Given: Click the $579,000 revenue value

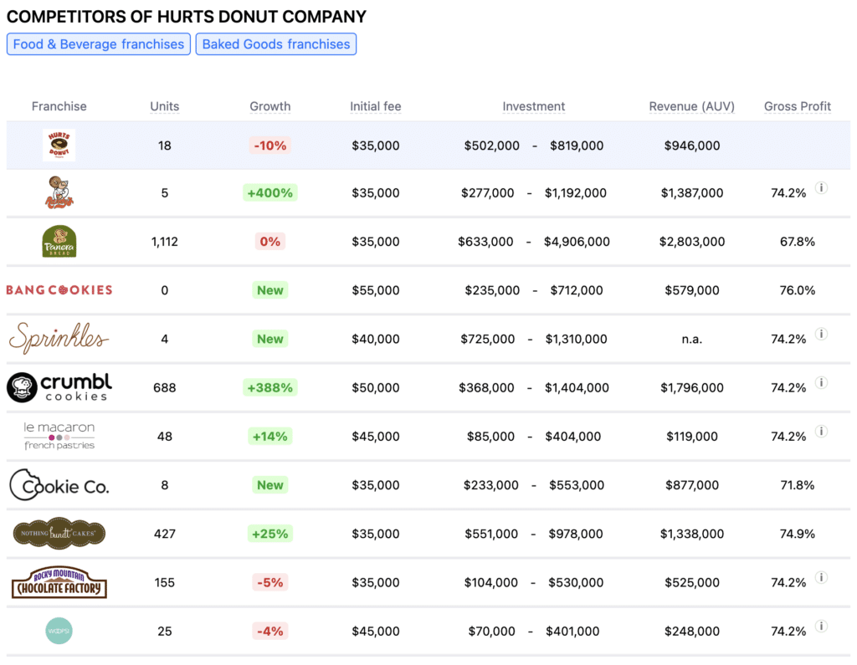Looking at the screenshot, I should point(692,290).
